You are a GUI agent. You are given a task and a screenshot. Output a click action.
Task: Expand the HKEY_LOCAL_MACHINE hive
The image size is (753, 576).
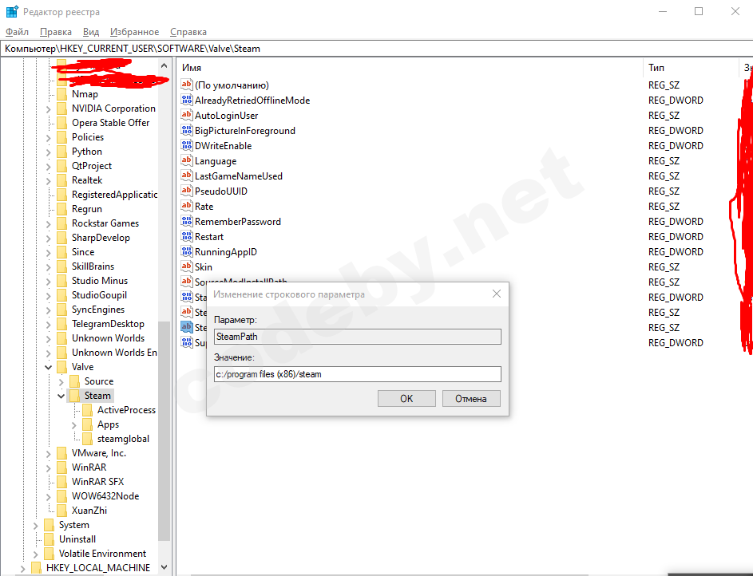(x=22, y=569)
